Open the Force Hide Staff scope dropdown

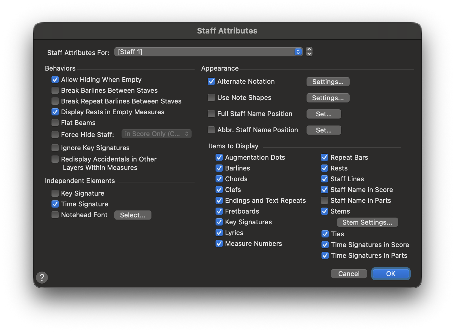(156, 134)
